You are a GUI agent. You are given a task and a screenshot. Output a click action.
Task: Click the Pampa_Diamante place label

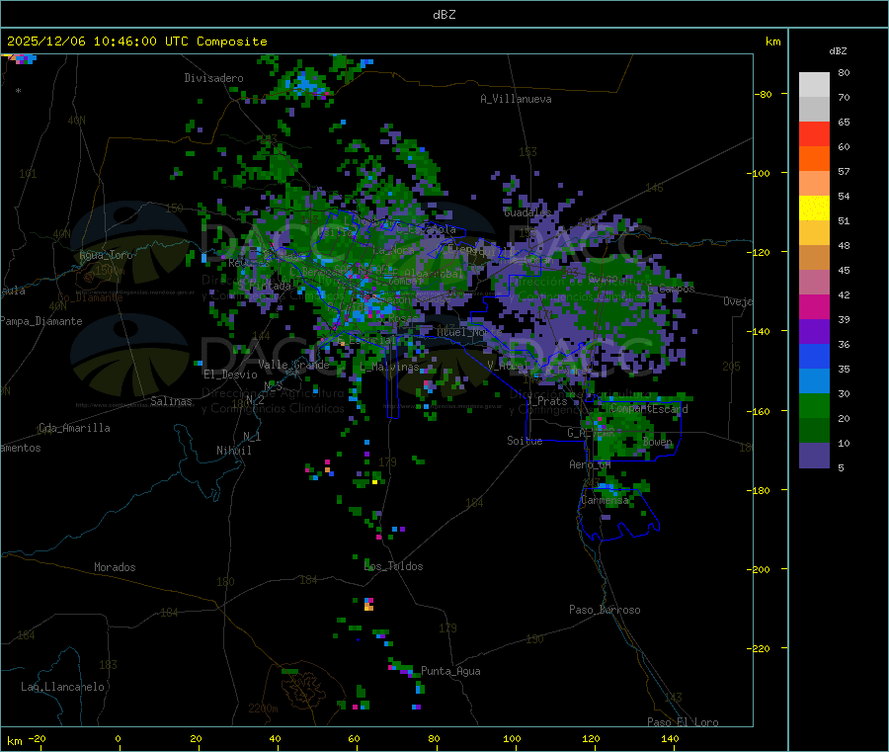(41, 321)
